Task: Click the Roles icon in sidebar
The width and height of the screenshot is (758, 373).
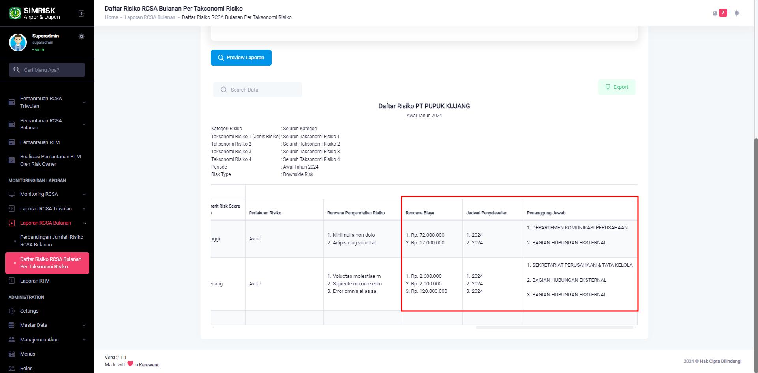Action: point(12,369)
